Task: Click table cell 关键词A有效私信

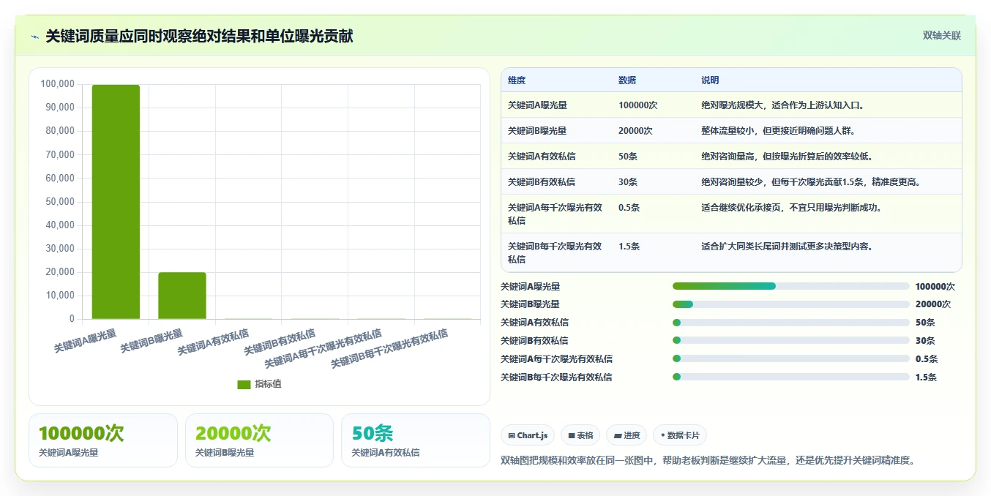Action: tap(542, 157)
